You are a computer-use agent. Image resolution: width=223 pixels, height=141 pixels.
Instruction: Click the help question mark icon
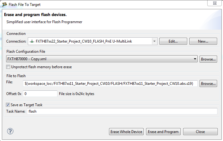10,131
